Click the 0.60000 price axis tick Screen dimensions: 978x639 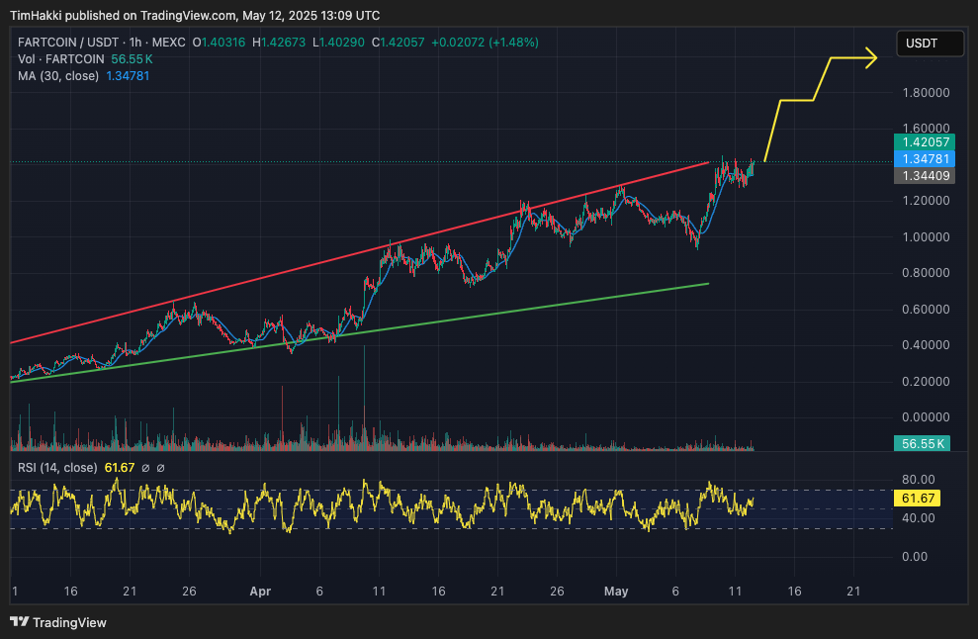click(x=926, y=310)
